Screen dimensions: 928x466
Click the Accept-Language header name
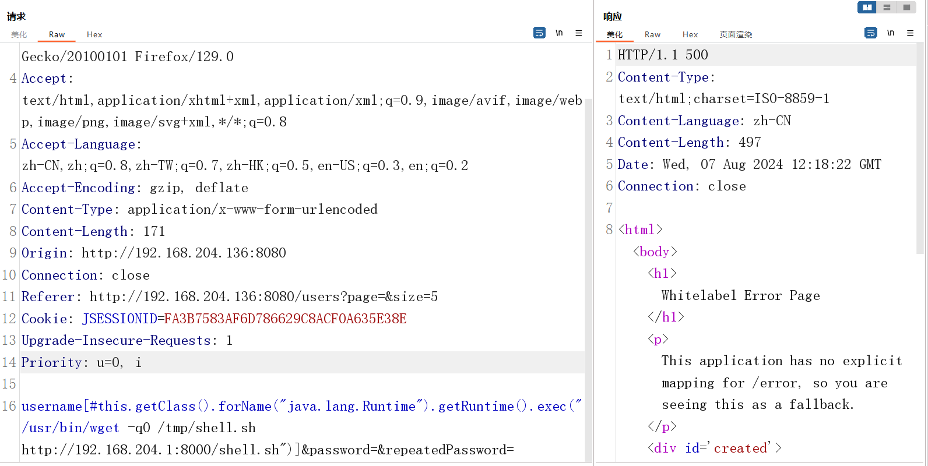[x=79, y=144]
